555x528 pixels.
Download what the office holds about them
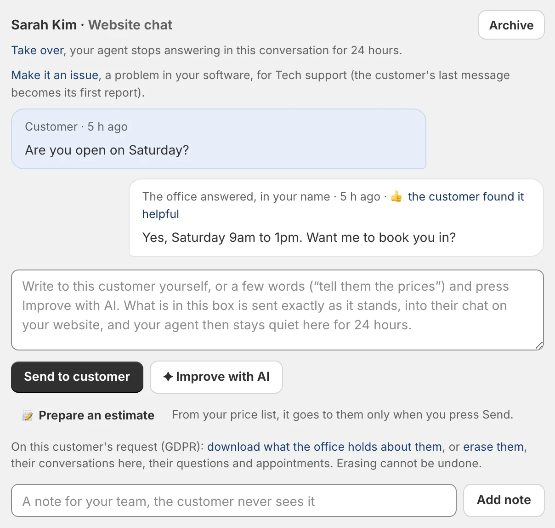coord(324,447)
